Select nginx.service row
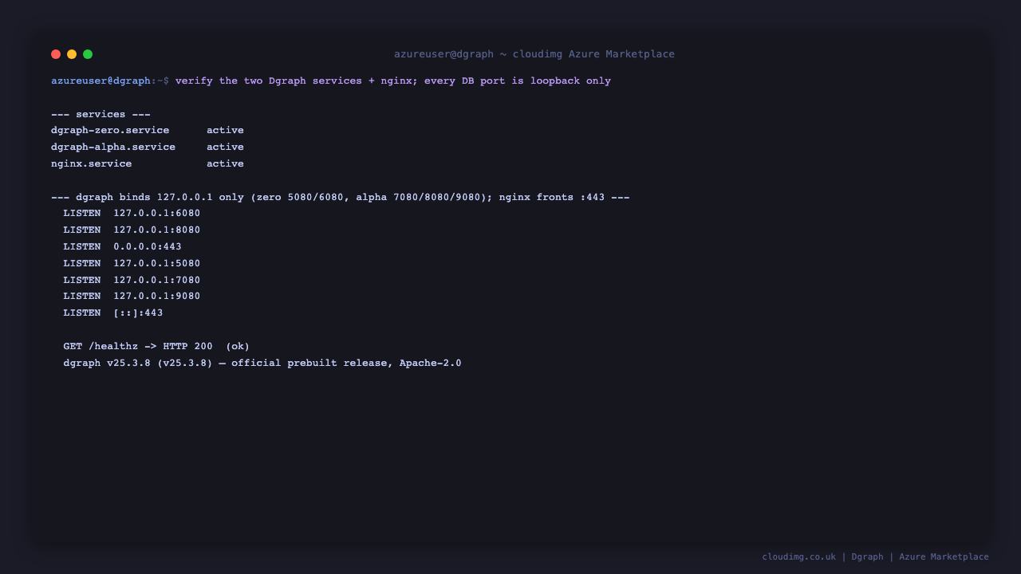 click(148, 164)
